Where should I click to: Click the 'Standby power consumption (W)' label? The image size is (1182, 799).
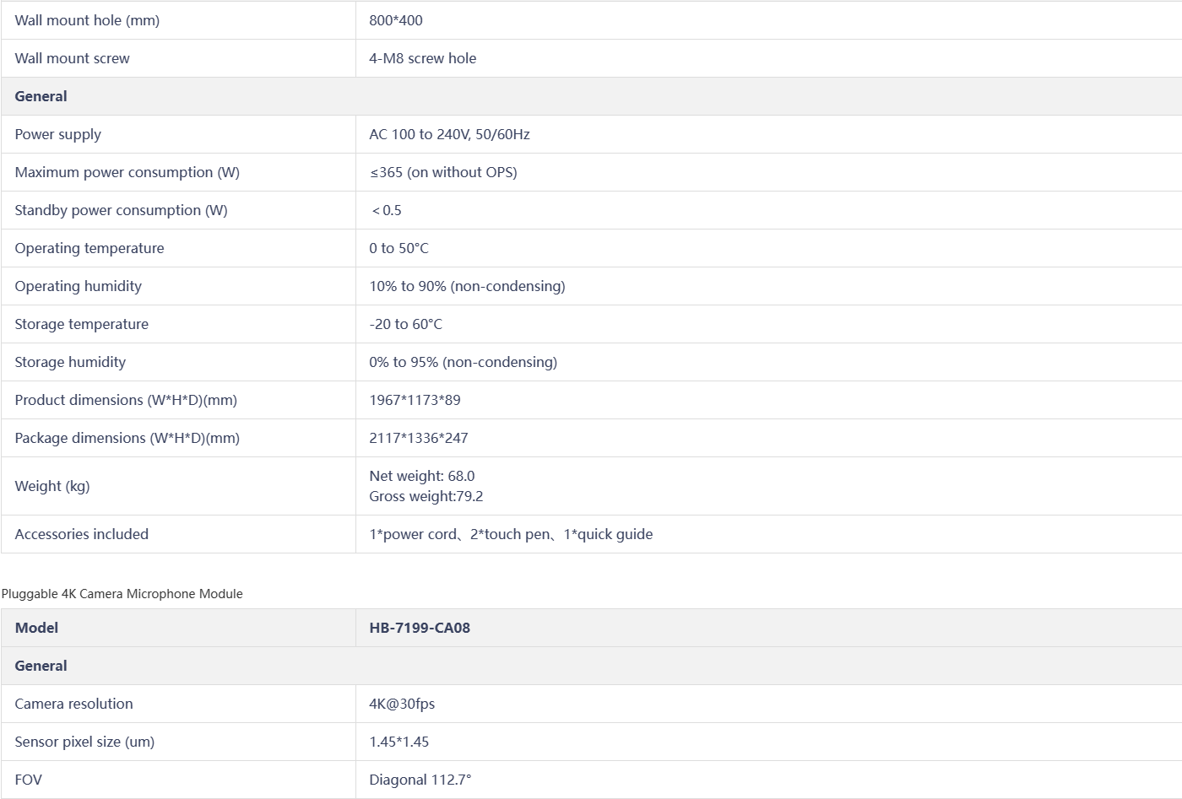(x=122, y=210)
